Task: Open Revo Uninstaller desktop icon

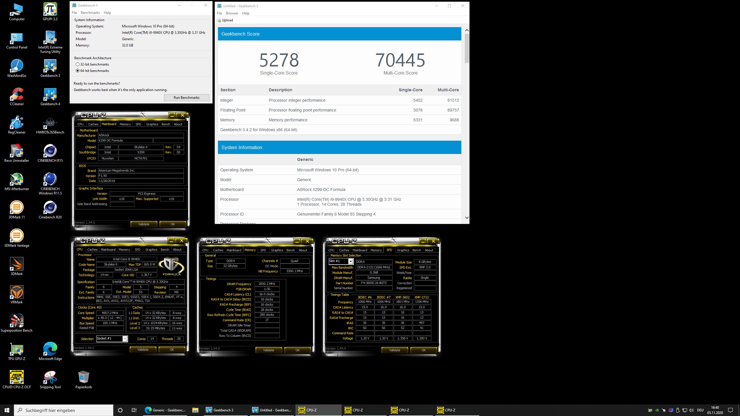Action: pos(17,153)
